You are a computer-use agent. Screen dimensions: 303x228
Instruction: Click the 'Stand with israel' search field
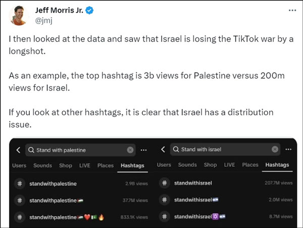222,149
